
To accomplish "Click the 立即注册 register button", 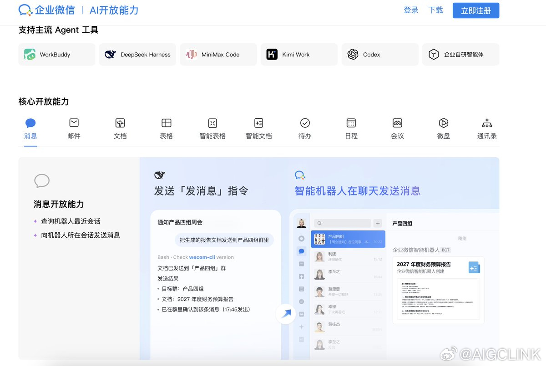I will (x=475, y=10).
